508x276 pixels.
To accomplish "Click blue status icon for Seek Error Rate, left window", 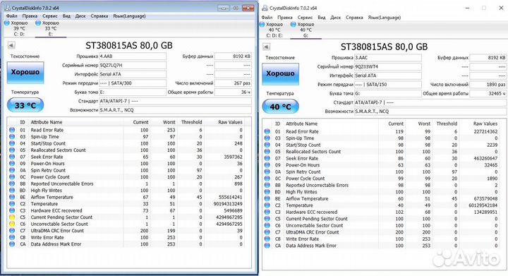I will click(x=12, y=157).
